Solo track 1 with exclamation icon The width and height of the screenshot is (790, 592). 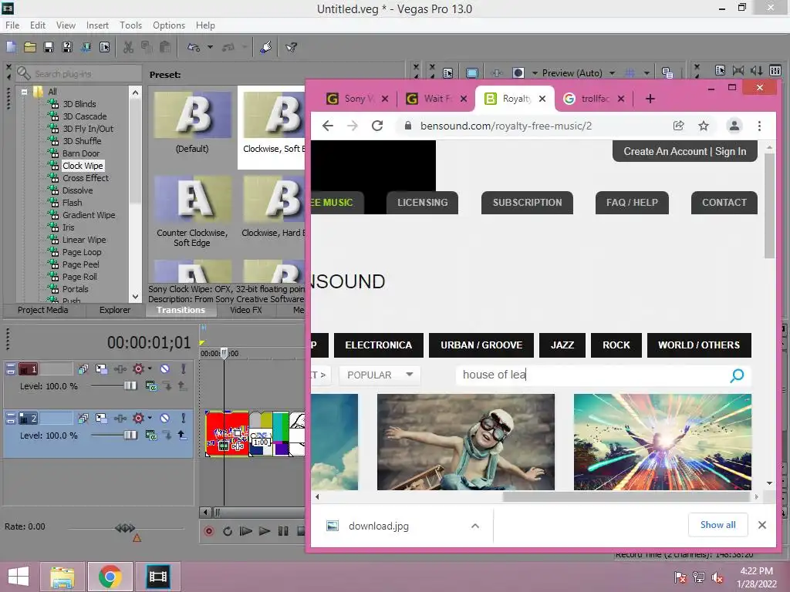tap(183, 369)
